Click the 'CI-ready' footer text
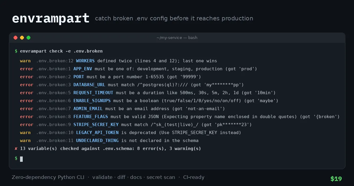The image size is (354, 186). pyautogui.click(x=194, y=177)
